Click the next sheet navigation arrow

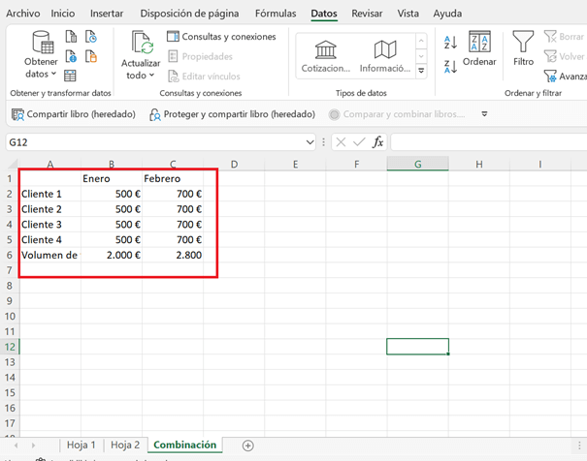(33, 446)
